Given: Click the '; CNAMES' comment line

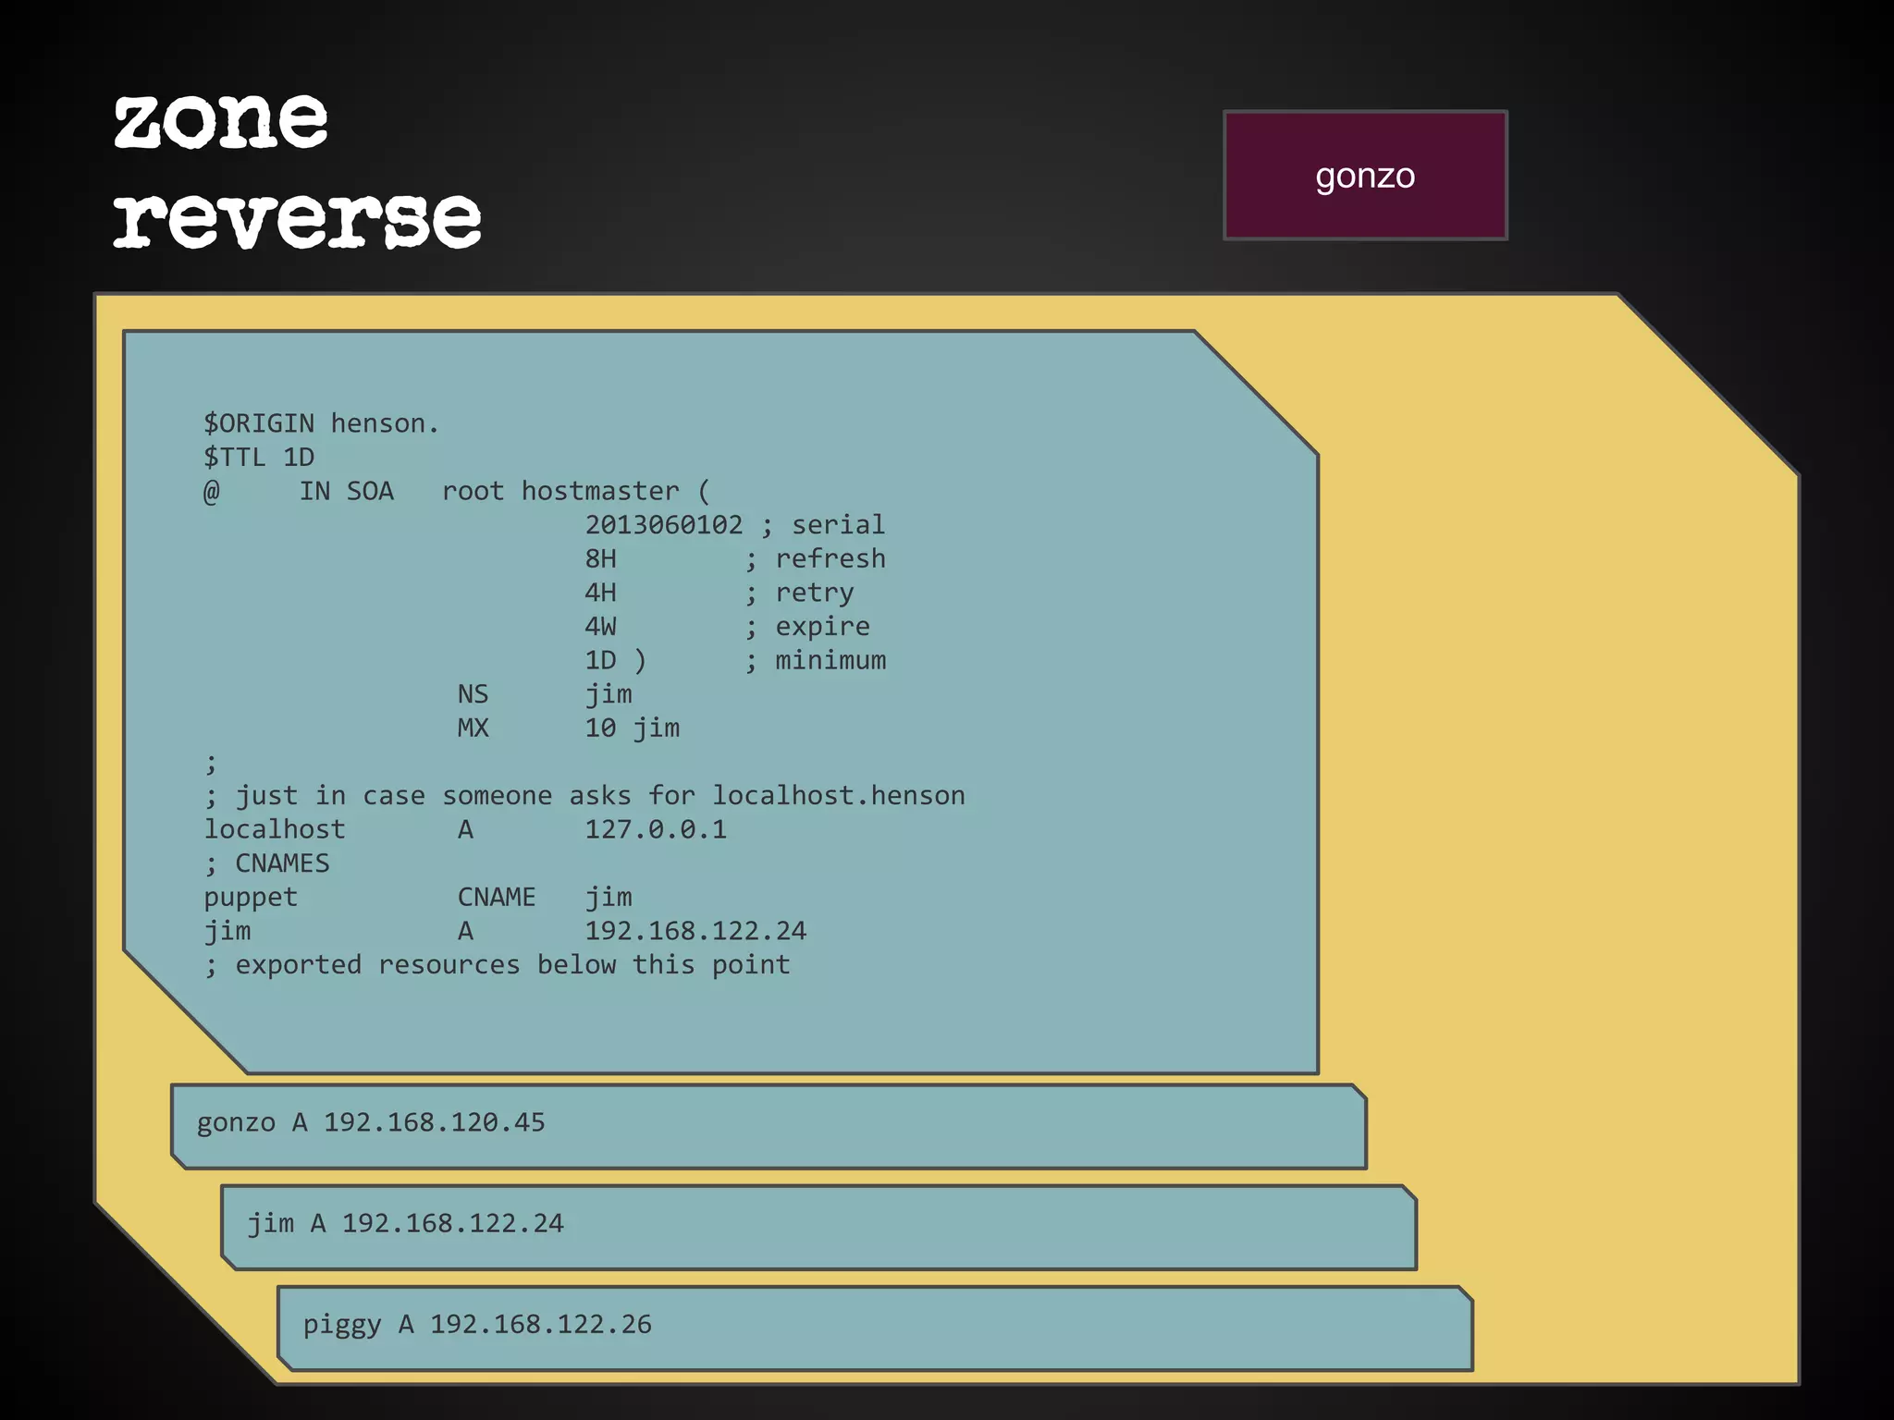Looking at the screenshot, I should pyautogui.click(x=266, y=863).
